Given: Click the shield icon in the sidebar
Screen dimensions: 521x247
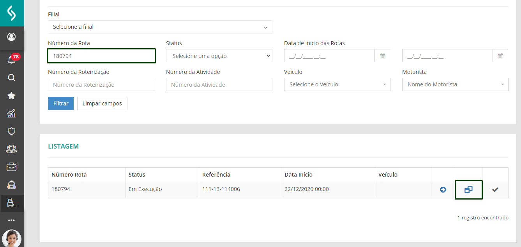Looking at the screenshot, I should pos(12,131).
